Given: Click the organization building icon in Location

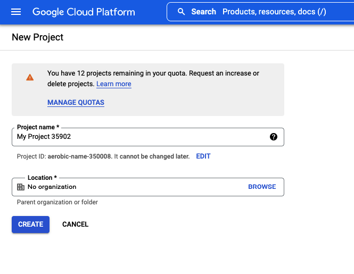Looking at the screenshot, I should [x=21, y=187].
